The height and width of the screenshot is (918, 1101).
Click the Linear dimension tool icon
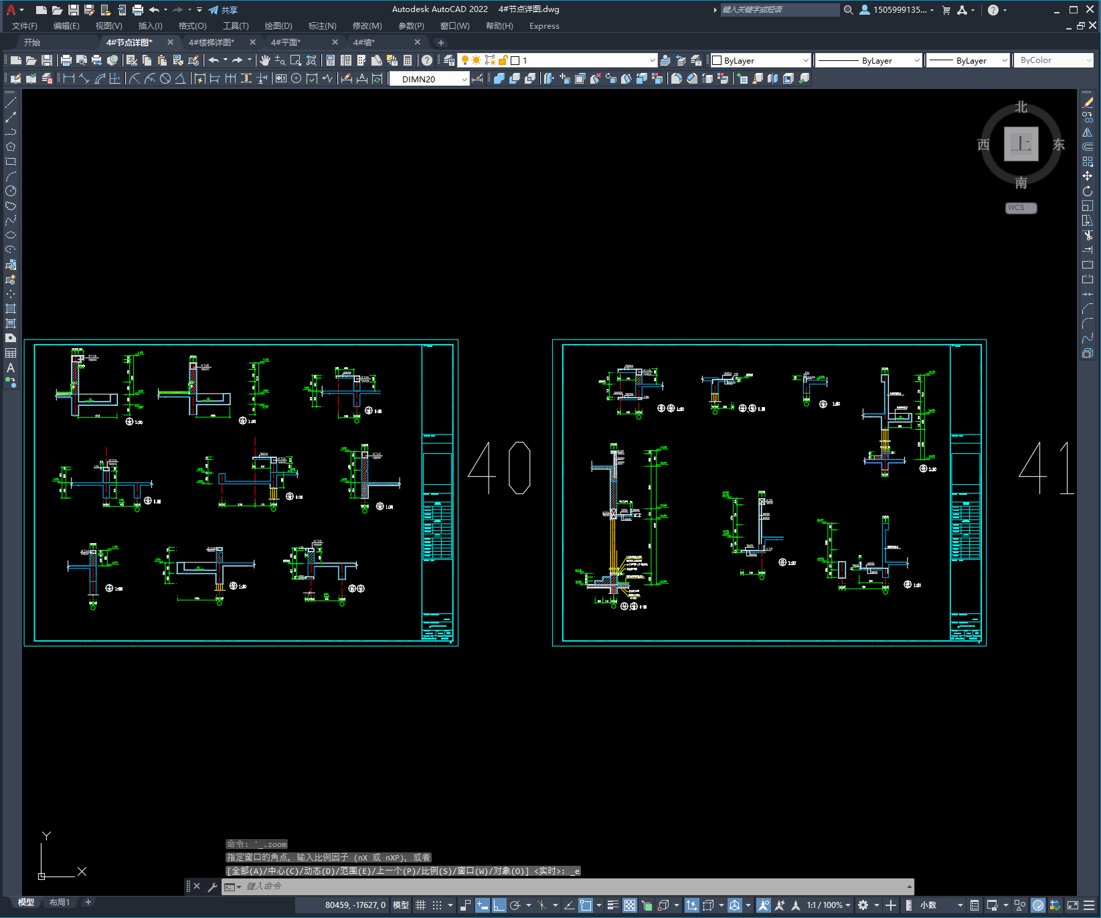[x=68, y=78]
